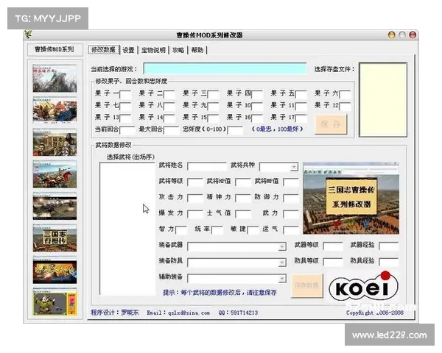This screenshot has width=442, height=353.
Task: Click the 武器经验 input box
Action: [x=389, y=246]
